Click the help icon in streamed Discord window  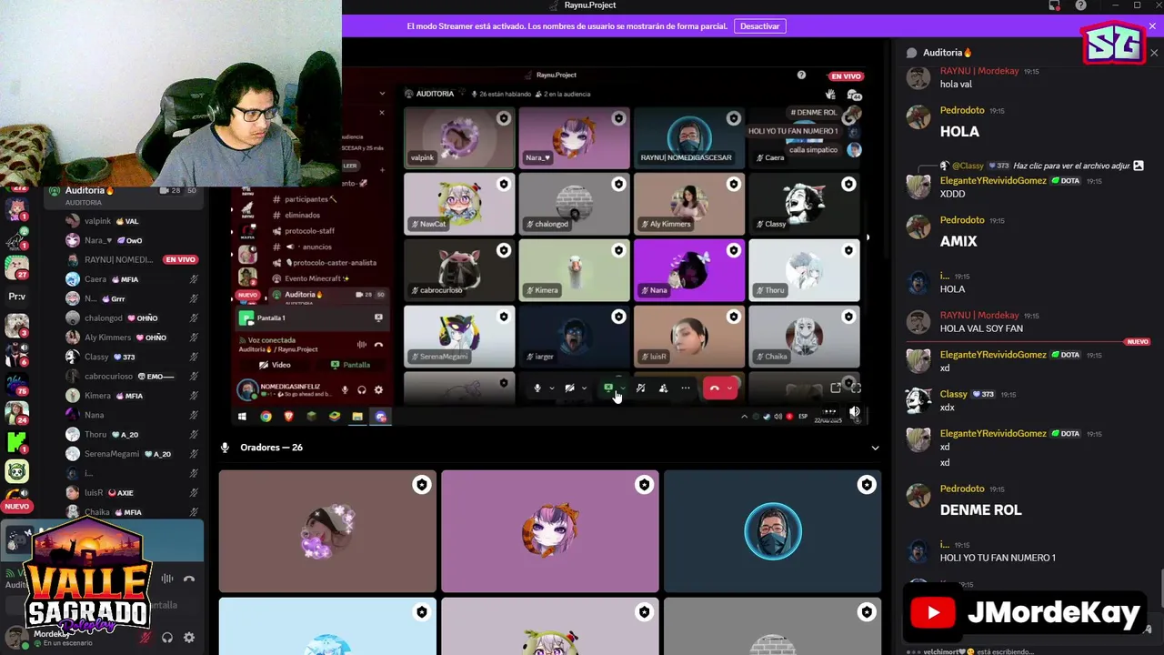coord(801,75)
